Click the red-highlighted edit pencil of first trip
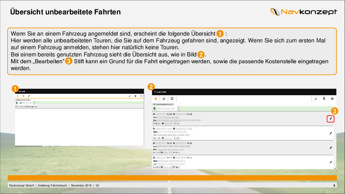Viewport: 345px width, 194px height. (331, 119)
